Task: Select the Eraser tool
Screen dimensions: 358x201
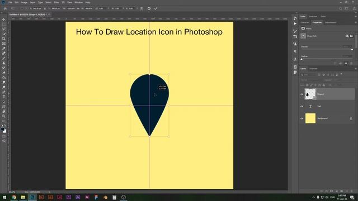Action: [4, 73]
